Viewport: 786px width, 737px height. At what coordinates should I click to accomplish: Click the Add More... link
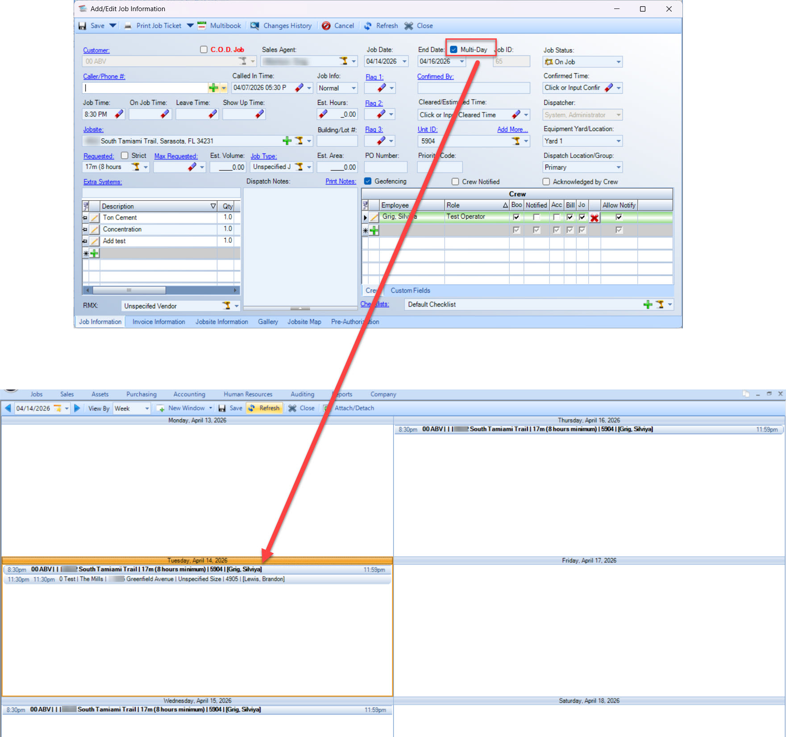[512, 129]
